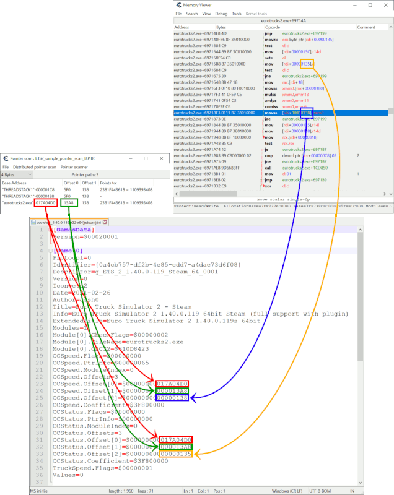The width and height of the screenshot is (394, 495).
Task: Select pointer row "THREADSTACK1"-000001C8
Action: (77, 190)
